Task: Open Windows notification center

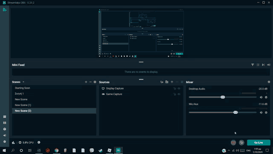Action: [x=267, y=150]
